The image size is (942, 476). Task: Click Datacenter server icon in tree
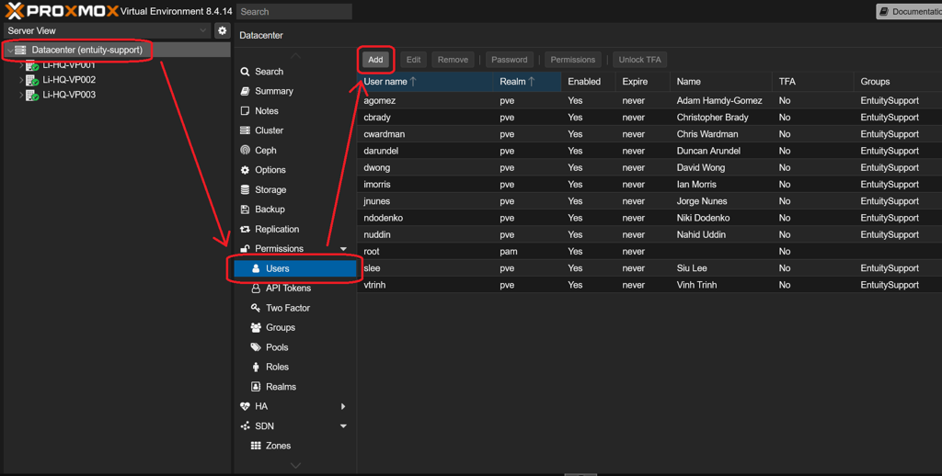(20, 51)
